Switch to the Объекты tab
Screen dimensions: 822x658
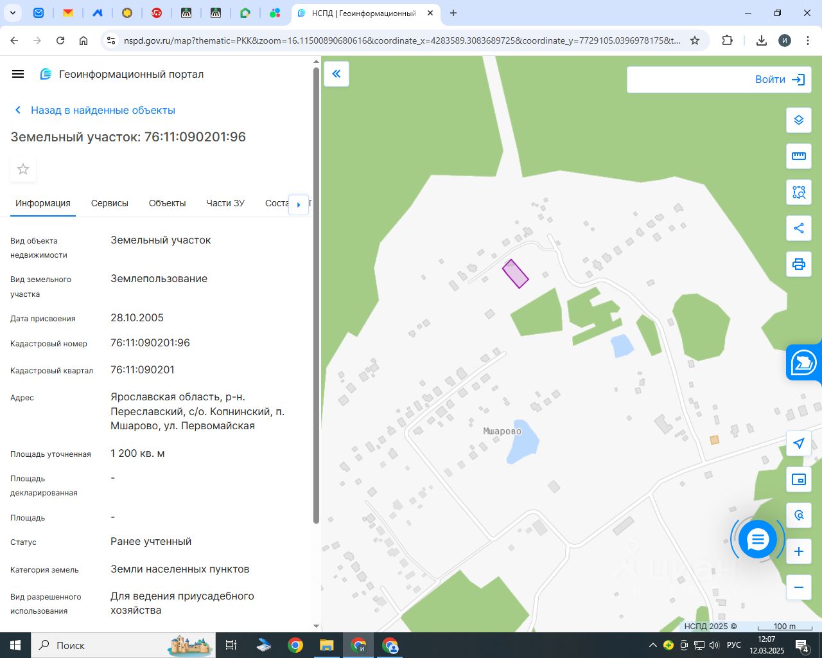pos(167,203)
